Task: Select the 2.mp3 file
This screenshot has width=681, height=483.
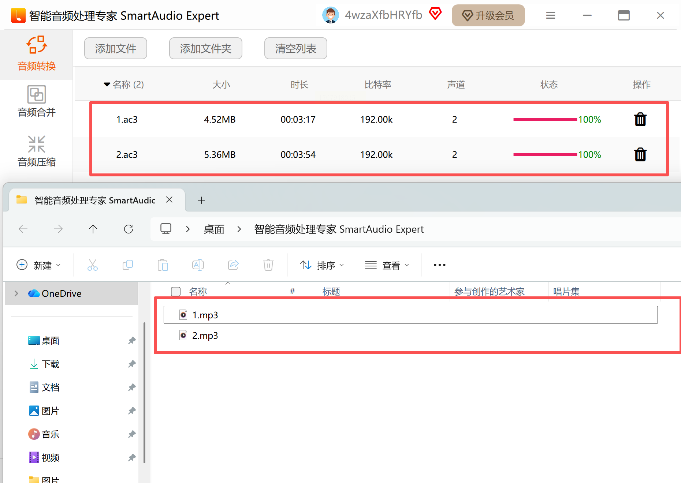Action: (x=410, y=336)
